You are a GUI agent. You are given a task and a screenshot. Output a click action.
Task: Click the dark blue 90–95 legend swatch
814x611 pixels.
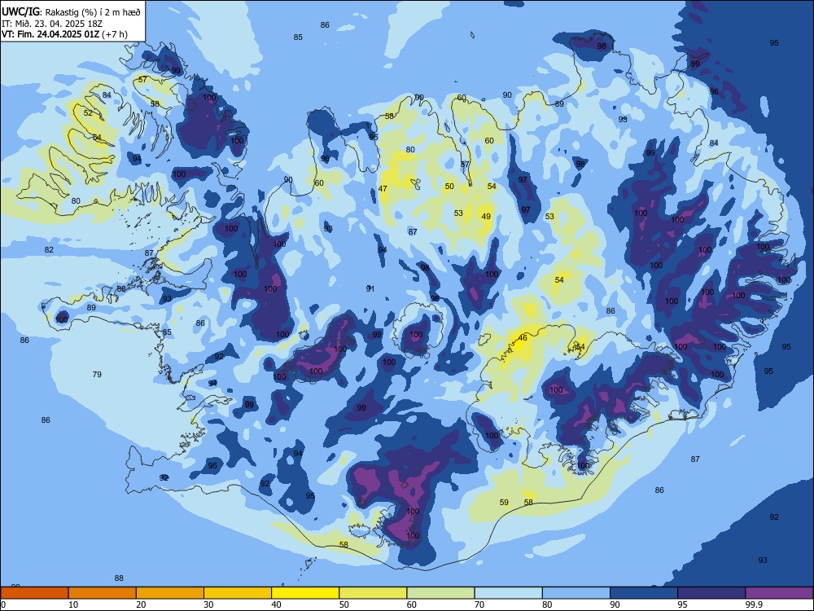point(644,593)
